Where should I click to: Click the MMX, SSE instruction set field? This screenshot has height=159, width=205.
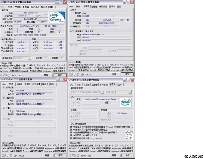click(x=39, y=35)
